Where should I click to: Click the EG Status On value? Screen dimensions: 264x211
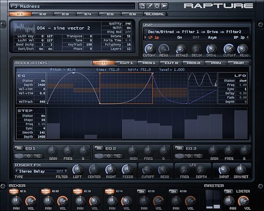click(x=43, y=80)
